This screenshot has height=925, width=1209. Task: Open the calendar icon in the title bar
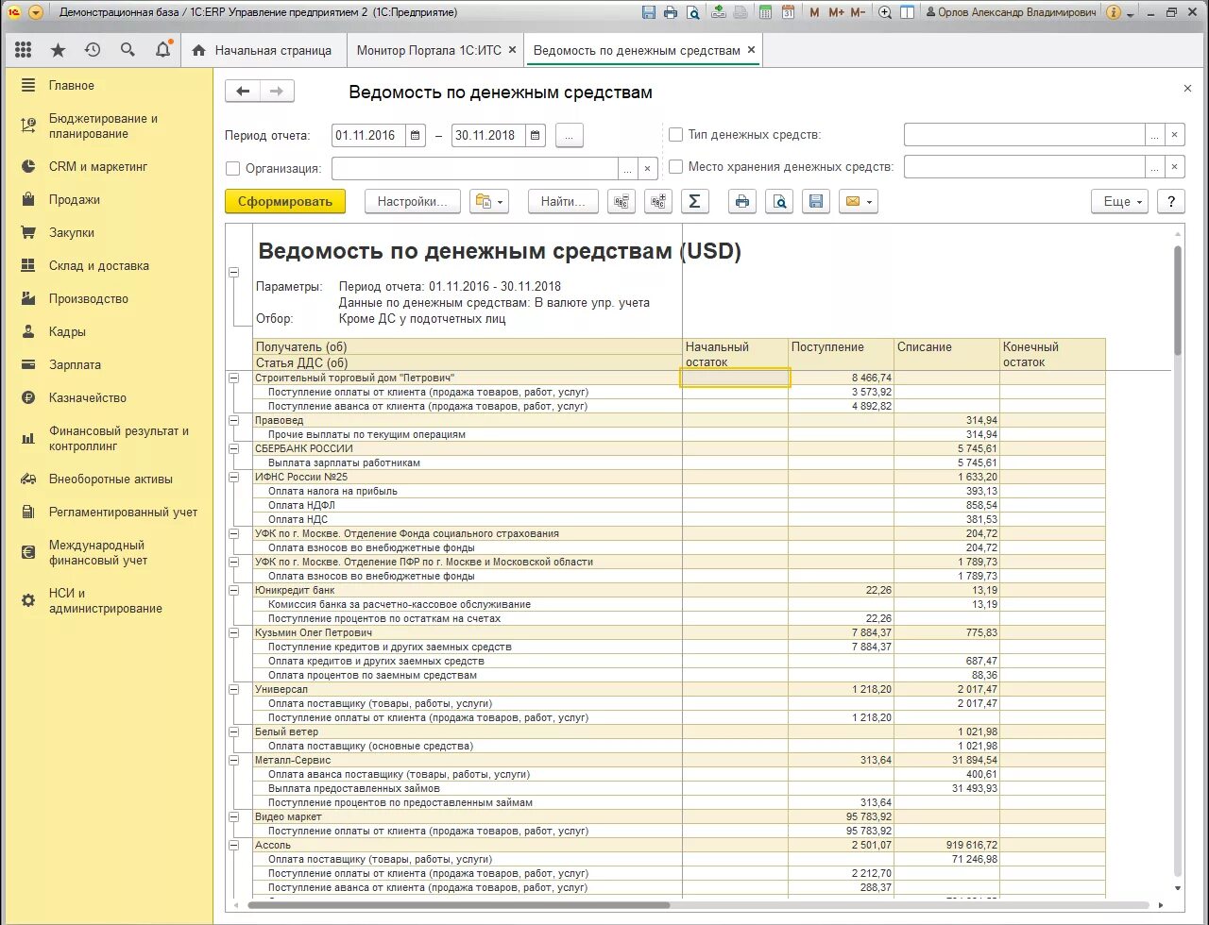tap(789, 12)
